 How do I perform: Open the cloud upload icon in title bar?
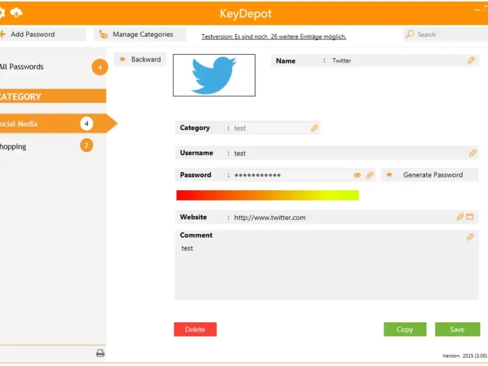pos(16,13)
